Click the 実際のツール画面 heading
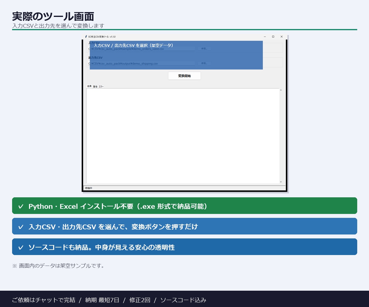 point(53,16)
